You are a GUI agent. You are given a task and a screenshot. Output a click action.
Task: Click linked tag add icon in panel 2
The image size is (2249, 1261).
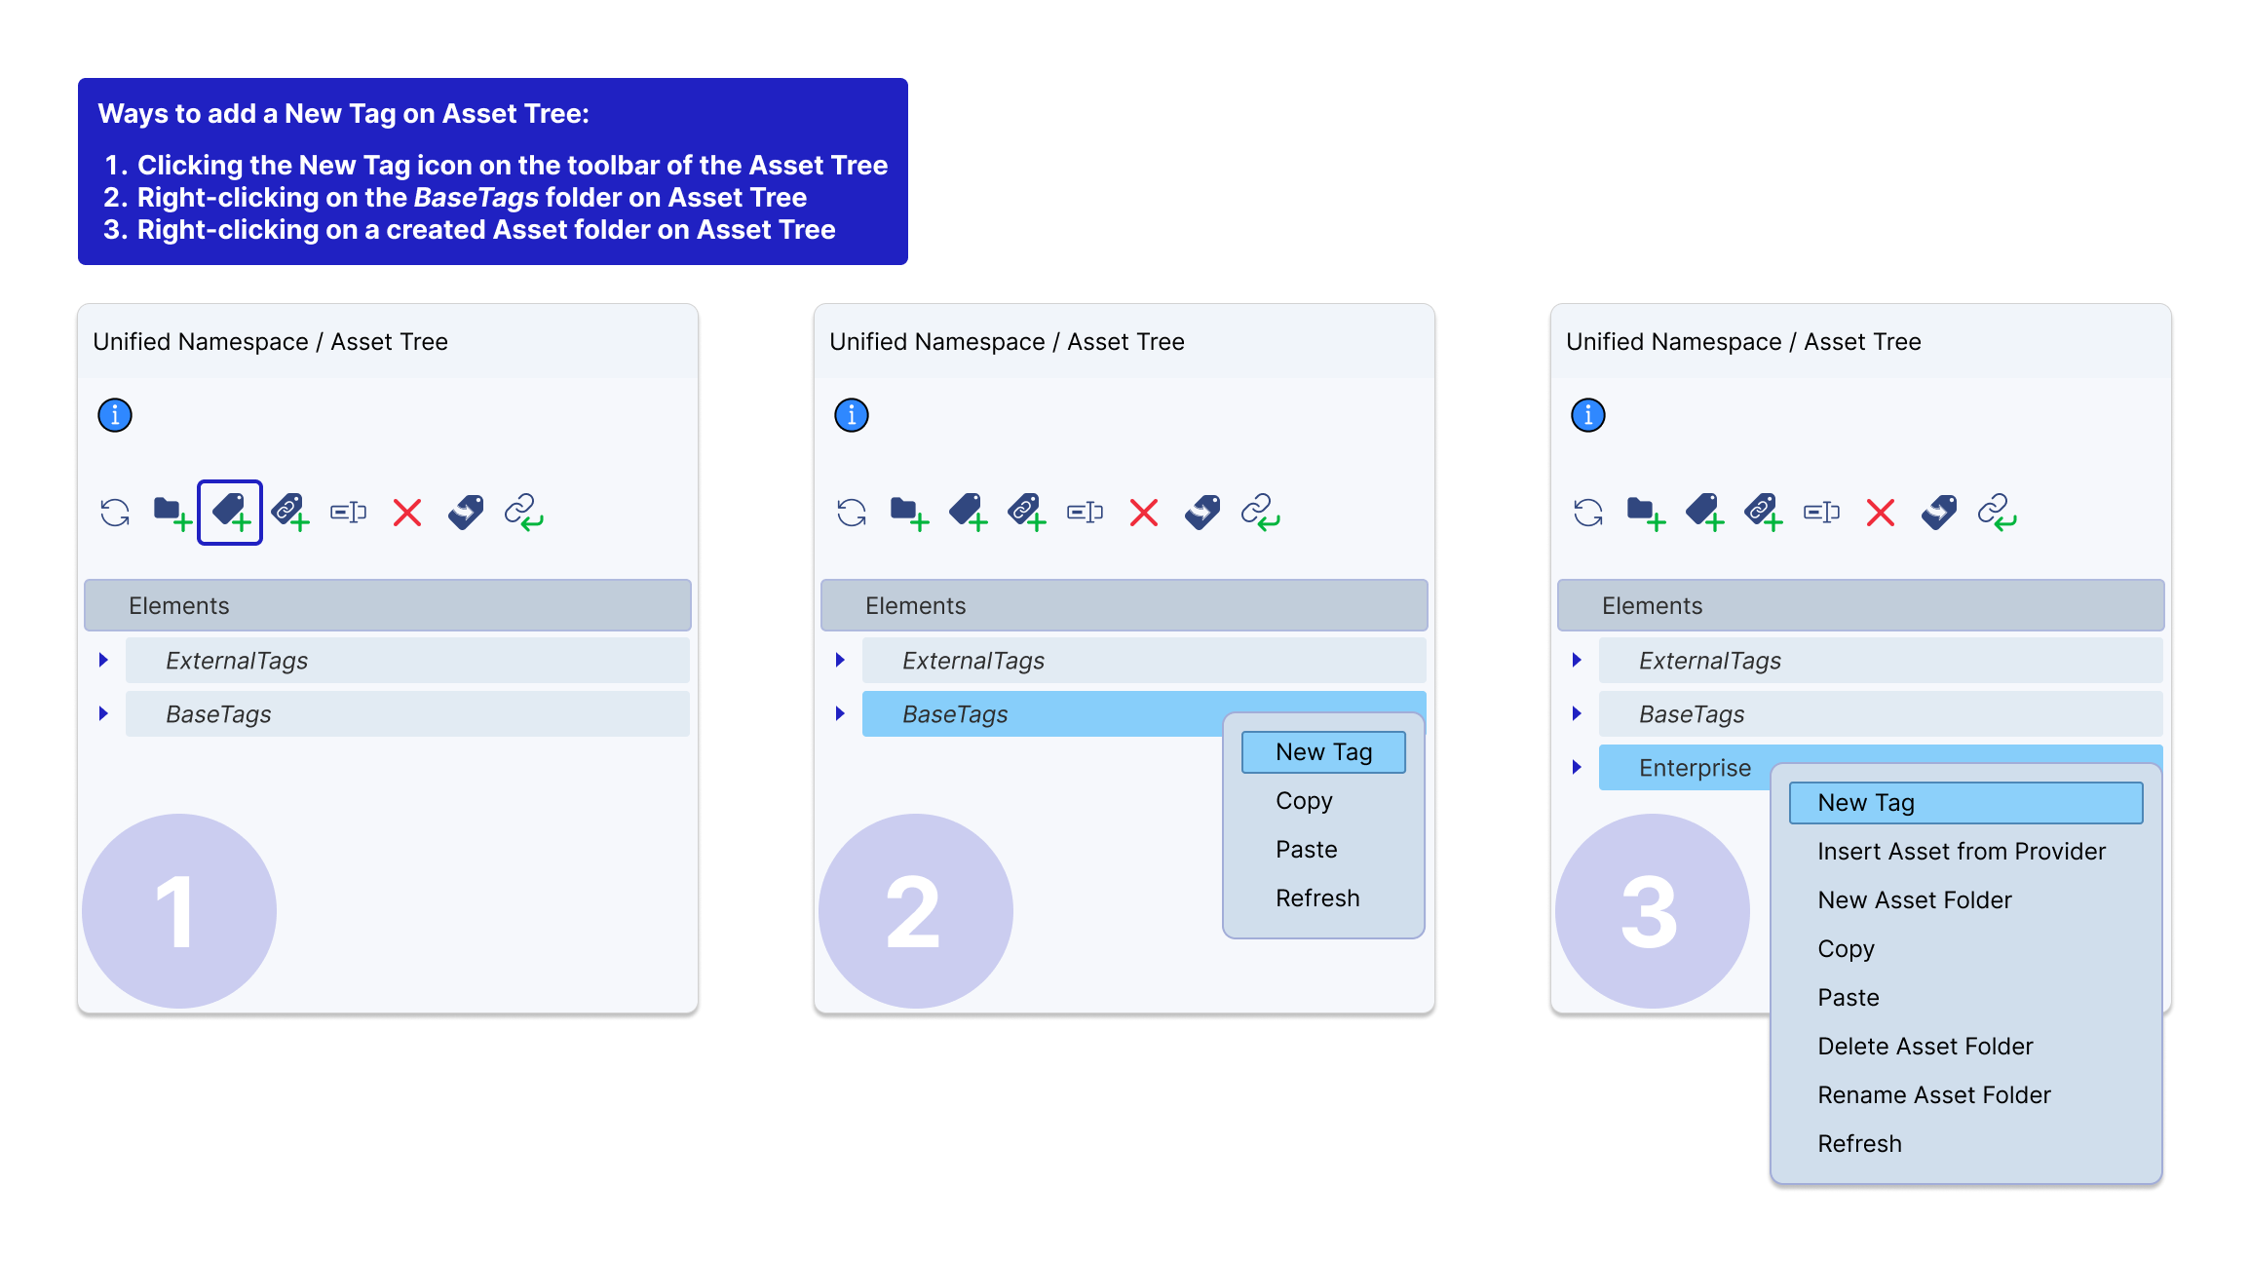pos(1027,512)
